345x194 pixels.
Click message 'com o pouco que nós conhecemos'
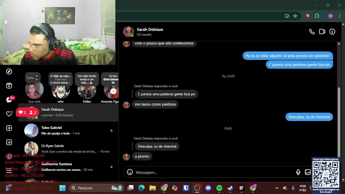[164, 43]
